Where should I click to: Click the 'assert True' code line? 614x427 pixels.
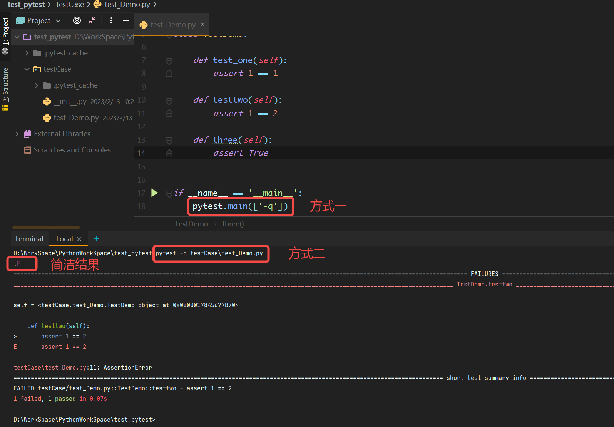coord(241,153)
